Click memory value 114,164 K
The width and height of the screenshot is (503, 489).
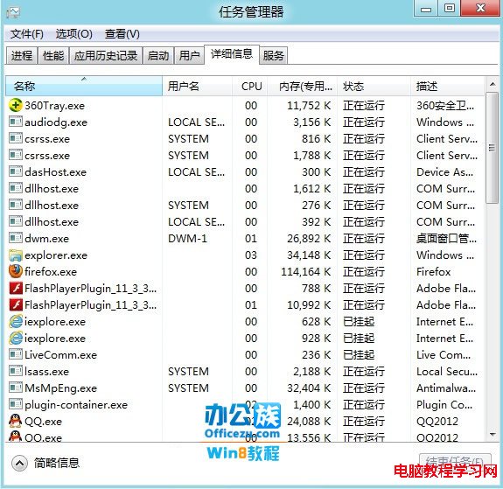tap(305, 272)
